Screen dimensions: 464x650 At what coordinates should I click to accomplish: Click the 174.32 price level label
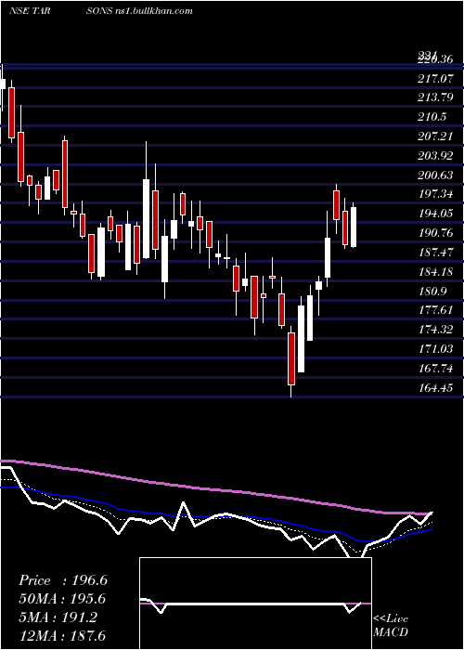(435, 330)
